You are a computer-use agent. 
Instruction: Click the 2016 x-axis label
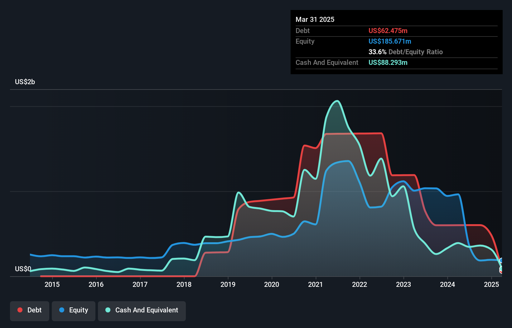(96, 284)
